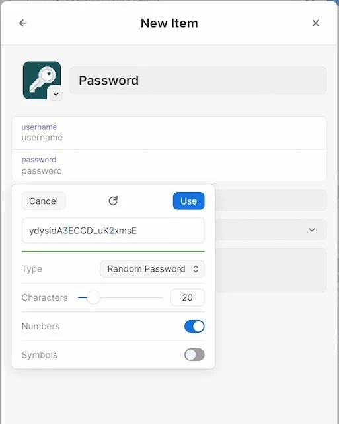This screenshot has width=339, height=424.
Task: Click the back arrow in the header
Action: 23,23
